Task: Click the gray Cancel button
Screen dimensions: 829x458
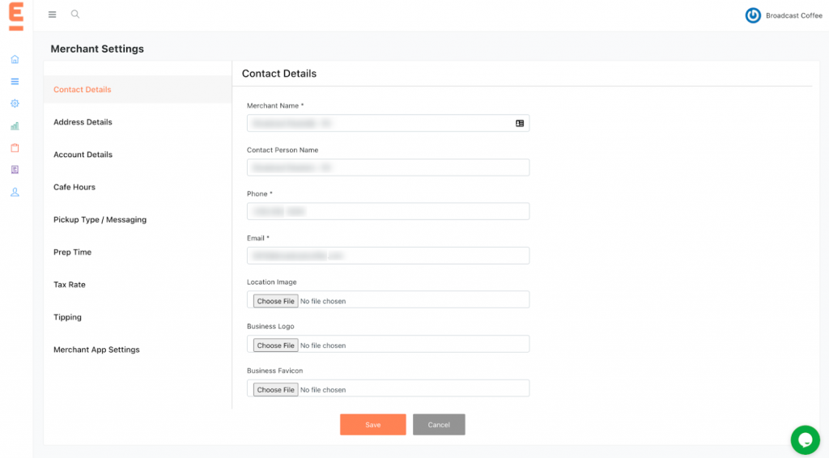Action: pyautogui.click(x=439, y=425)
